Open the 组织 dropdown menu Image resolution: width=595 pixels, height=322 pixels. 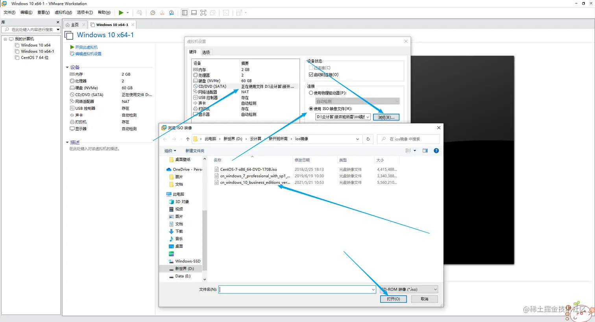click(170, 151)
